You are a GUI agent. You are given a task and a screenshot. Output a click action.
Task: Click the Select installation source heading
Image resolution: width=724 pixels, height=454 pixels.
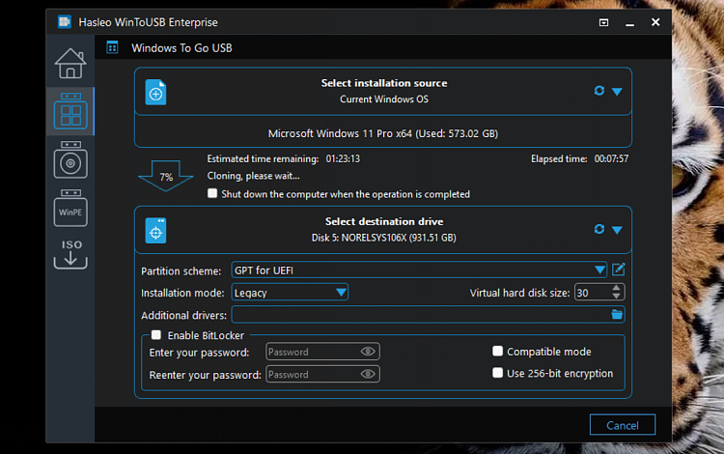tap(384, 83)
